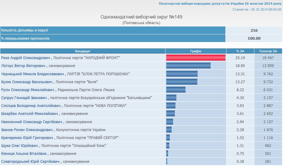Select candidate Чернецький Микола Владиславович
Screen dimensions: 283x166
pos(32,74)
